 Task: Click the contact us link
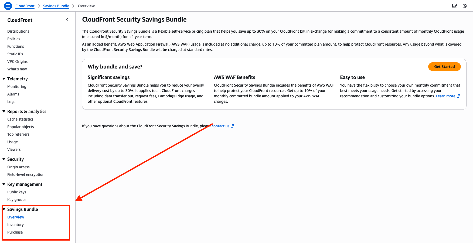click(220, 126)
